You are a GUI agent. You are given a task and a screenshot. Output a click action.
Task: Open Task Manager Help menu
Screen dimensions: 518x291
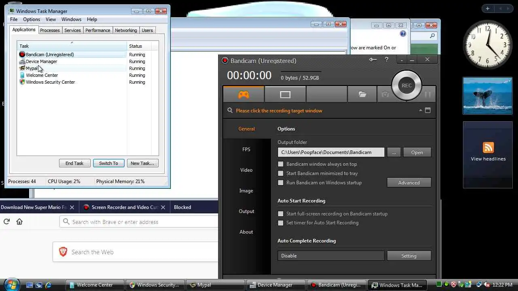pos(92,19)
